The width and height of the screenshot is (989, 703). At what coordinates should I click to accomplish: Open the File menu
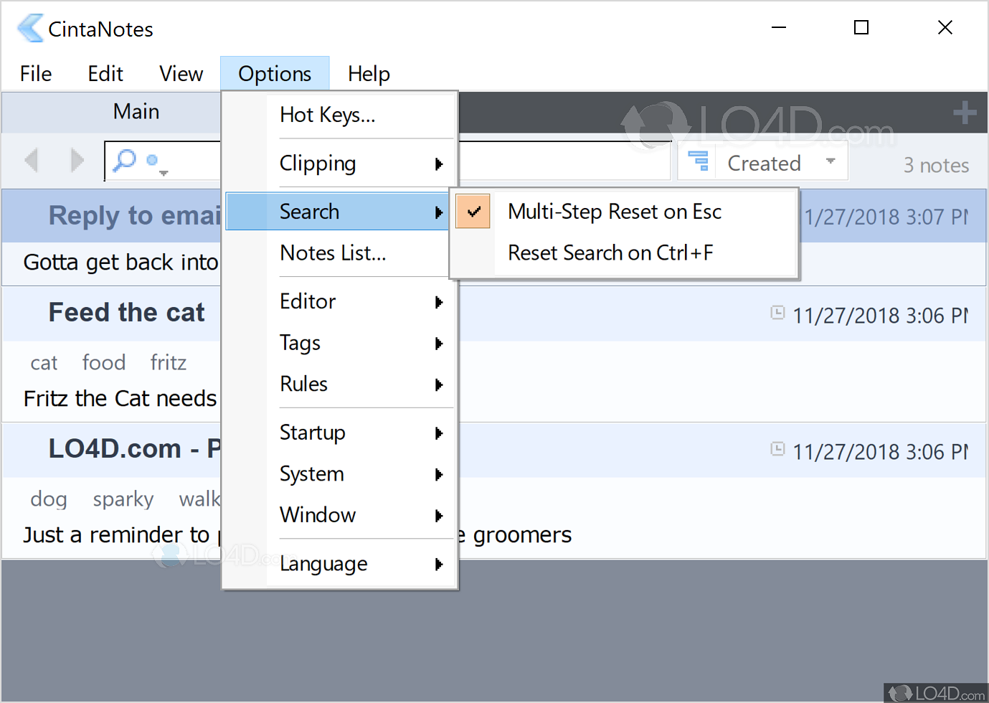(x=36, y=74)
